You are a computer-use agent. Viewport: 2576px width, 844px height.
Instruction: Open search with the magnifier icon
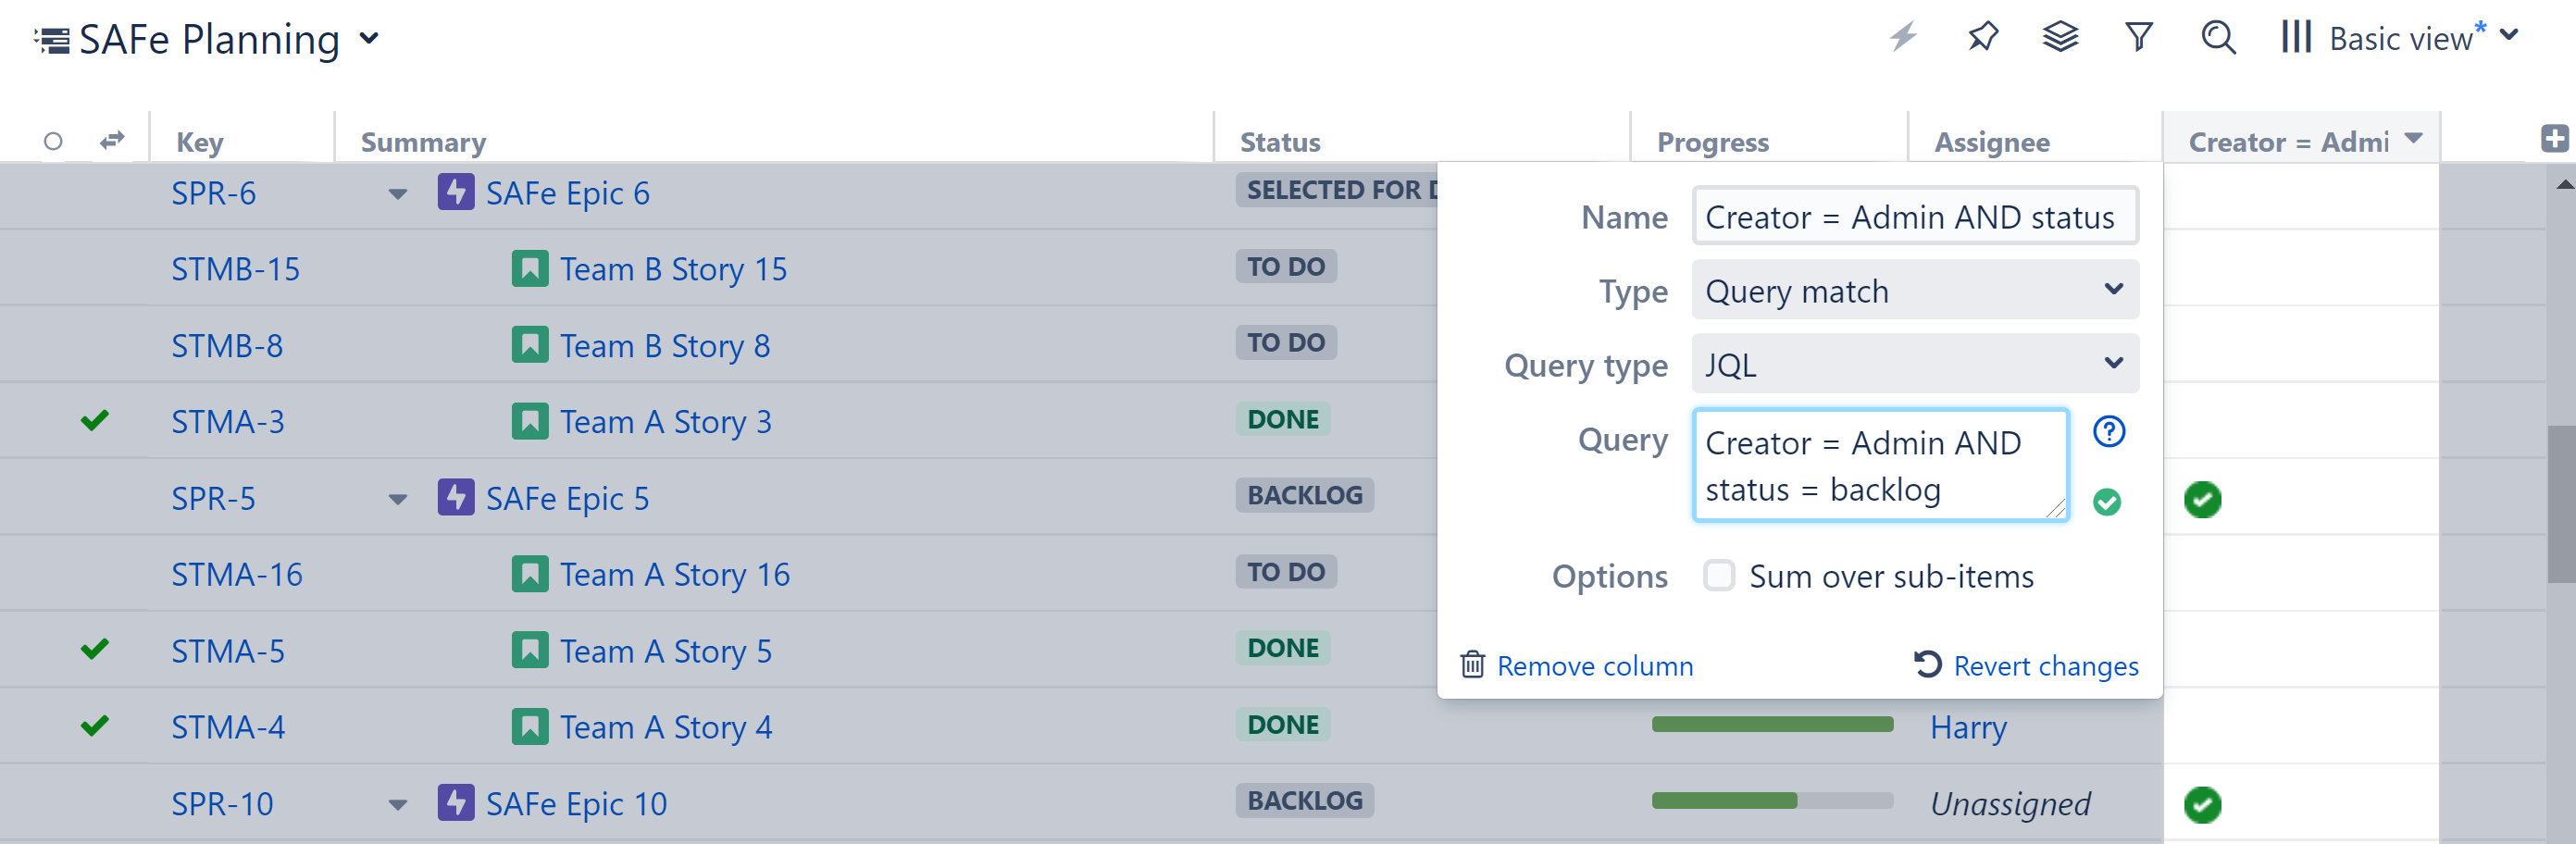(2218, 37)
